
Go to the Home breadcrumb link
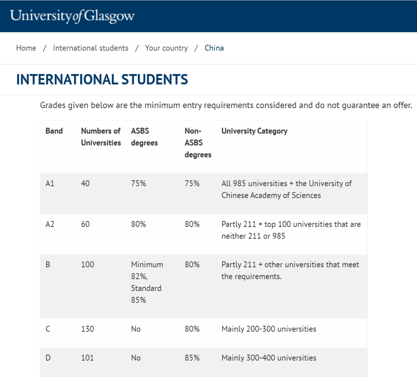click(x=26, y=48)
